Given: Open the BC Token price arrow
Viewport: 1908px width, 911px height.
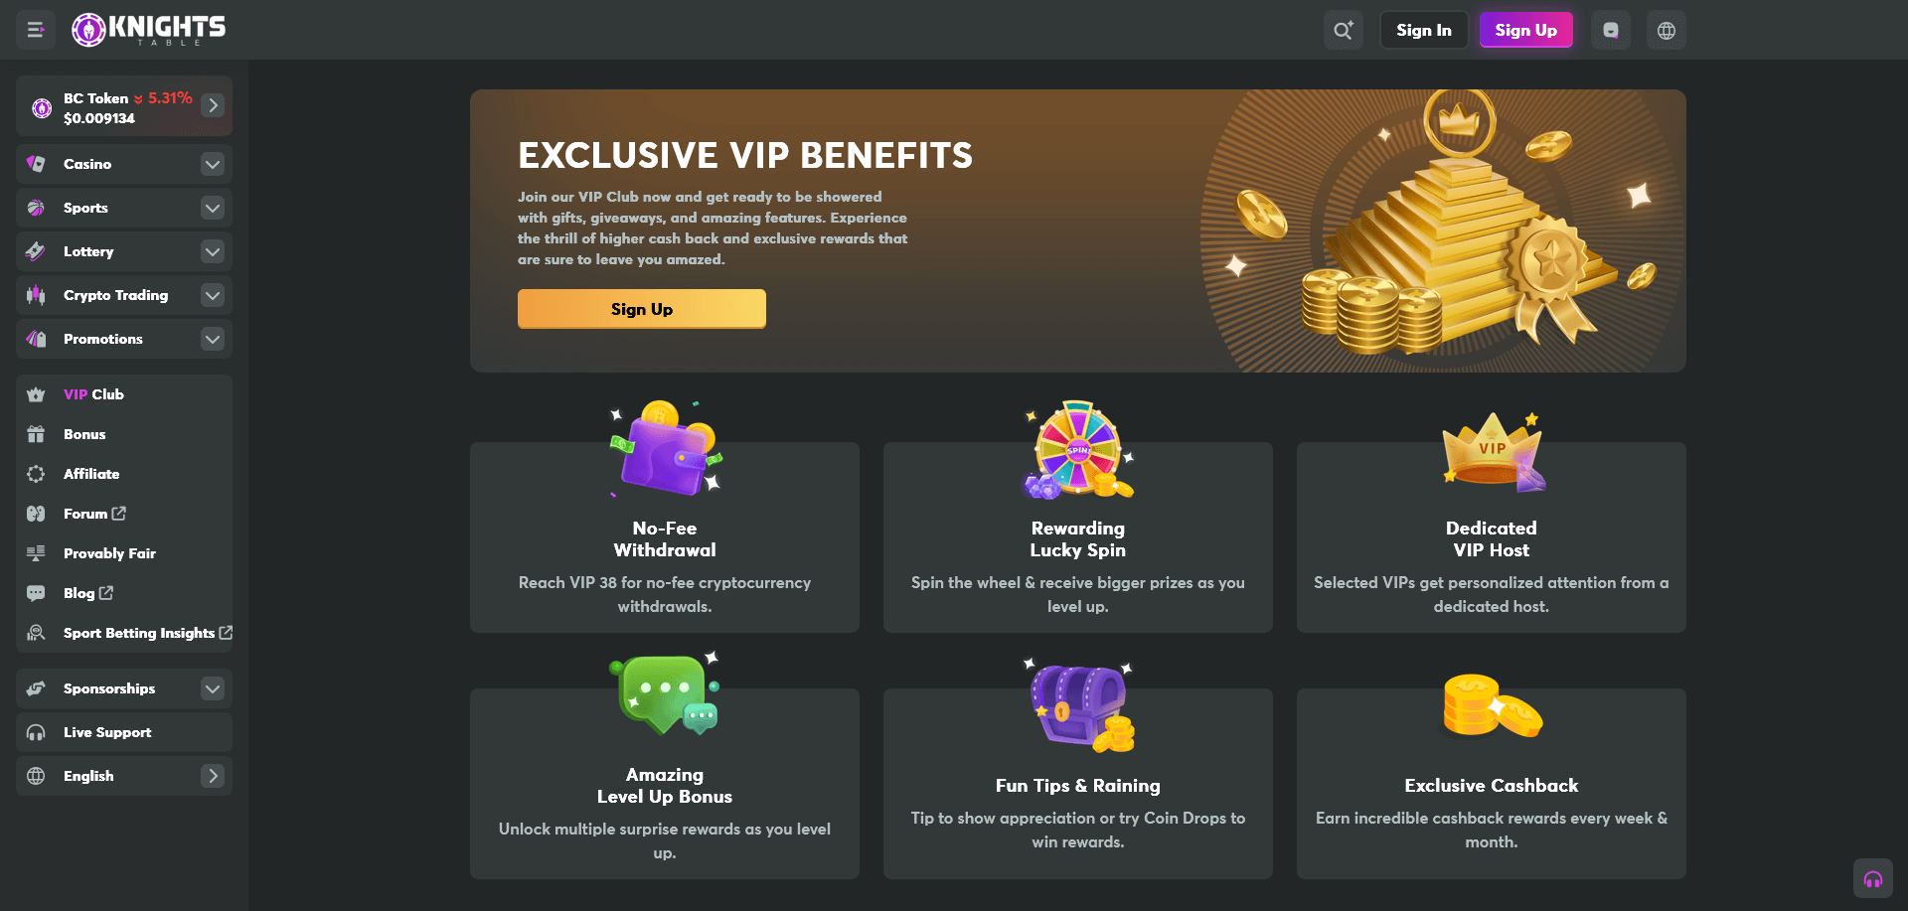Looking at the screenshot, I should click(213, 105).
